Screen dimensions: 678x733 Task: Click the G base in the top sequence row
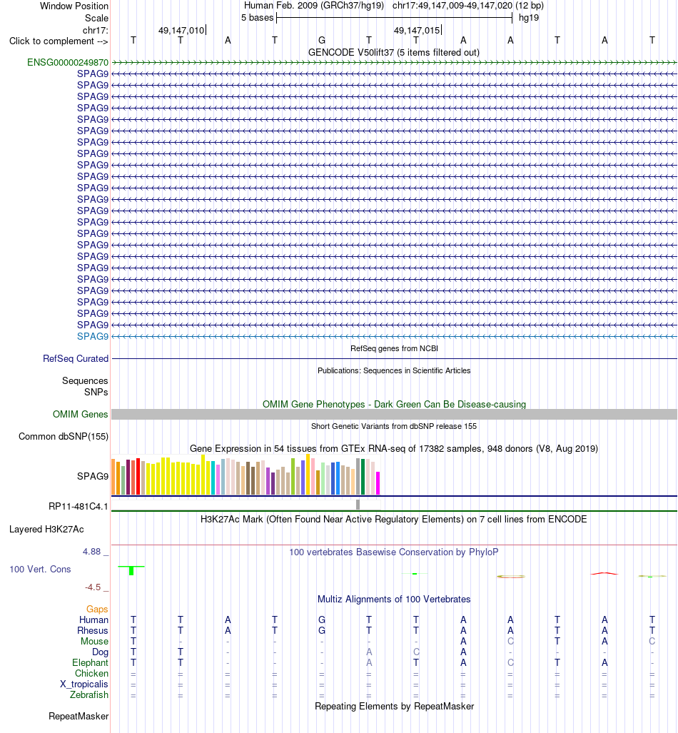[x=322, y=41]
